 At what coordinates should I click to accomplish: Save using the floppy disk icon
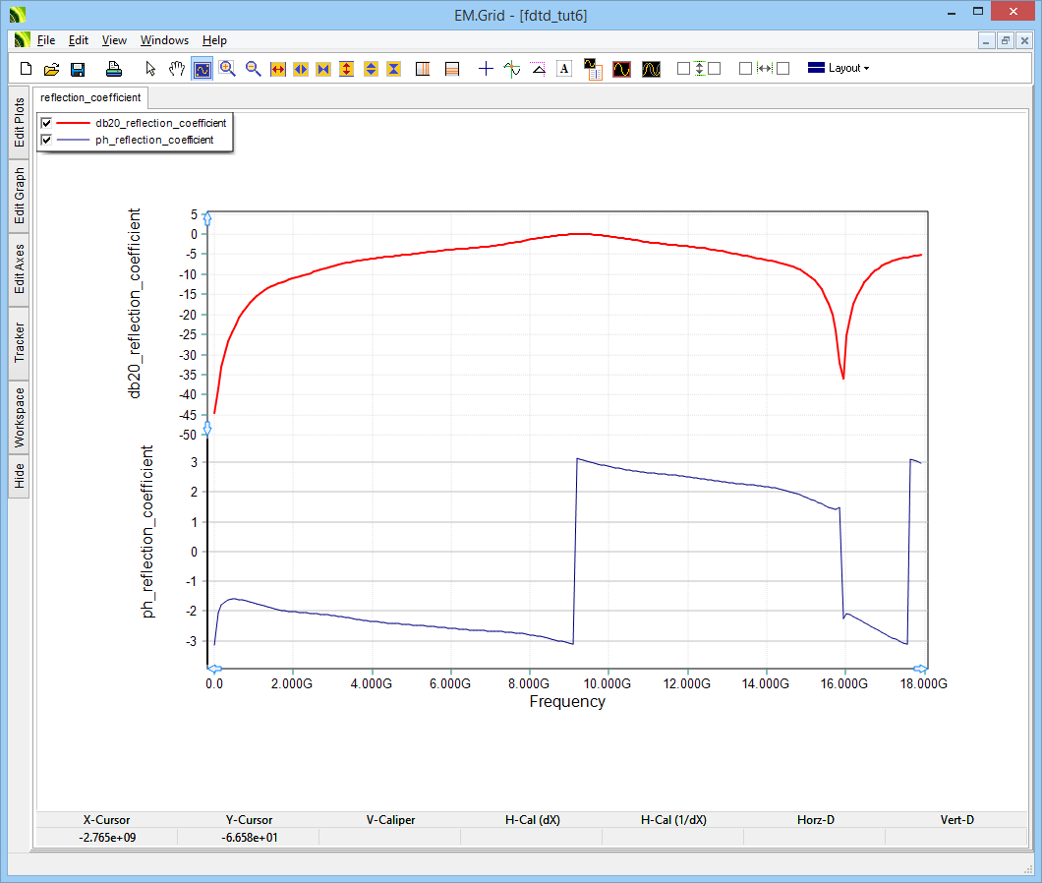pyautogui.click(x=78, y=69)
